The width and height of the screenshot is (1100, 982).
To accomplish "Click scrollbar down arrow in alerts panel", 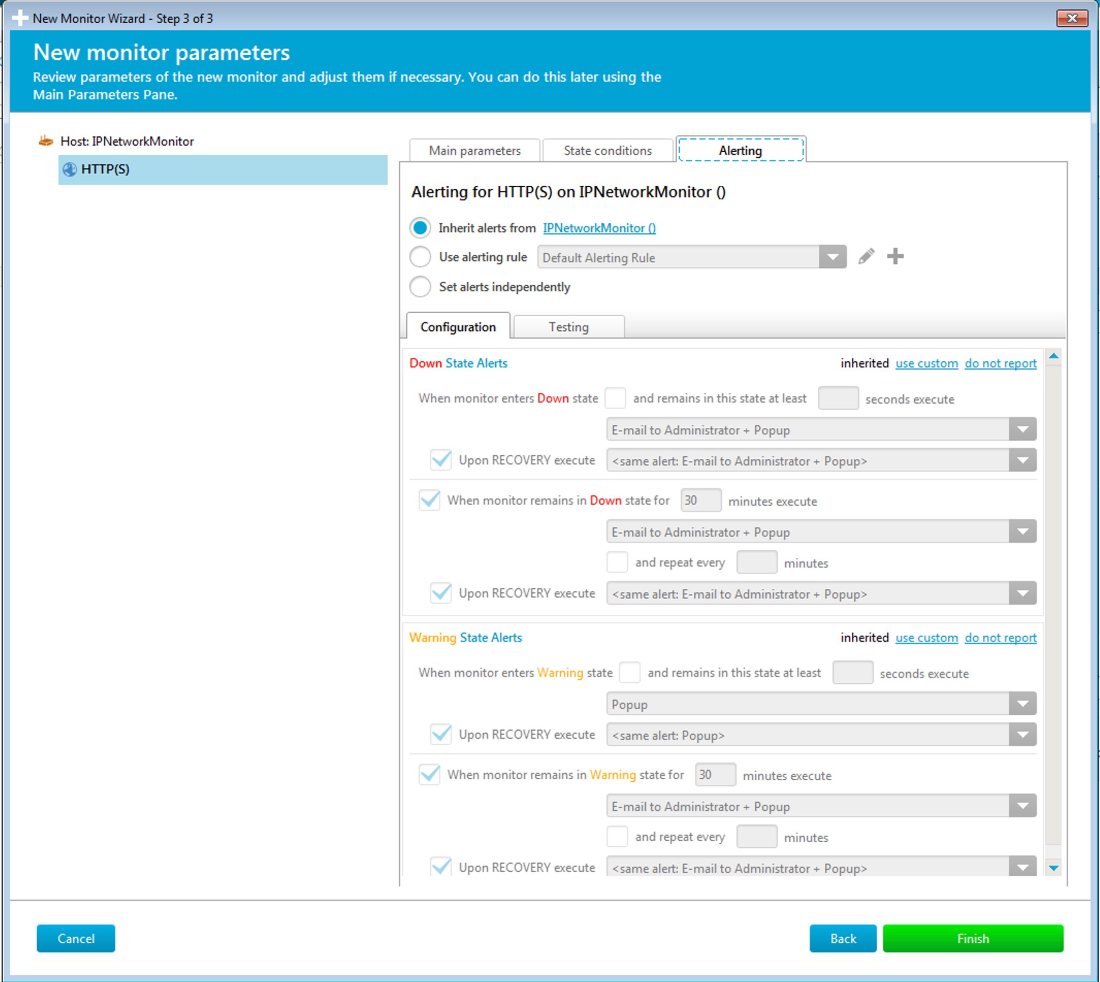I will pos(1053,868).
